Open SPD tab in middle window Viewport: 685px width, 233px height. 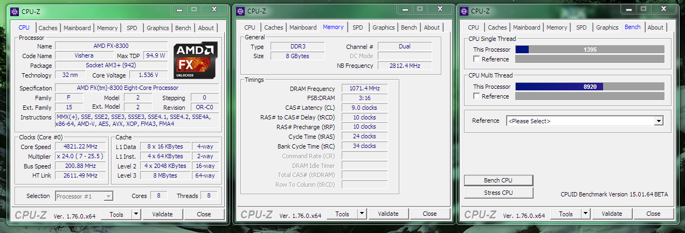pos(358,27)
